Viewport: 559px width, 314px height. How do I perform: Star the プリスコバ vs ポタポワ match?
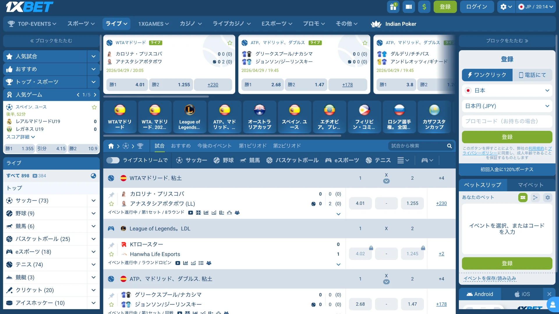111,204
